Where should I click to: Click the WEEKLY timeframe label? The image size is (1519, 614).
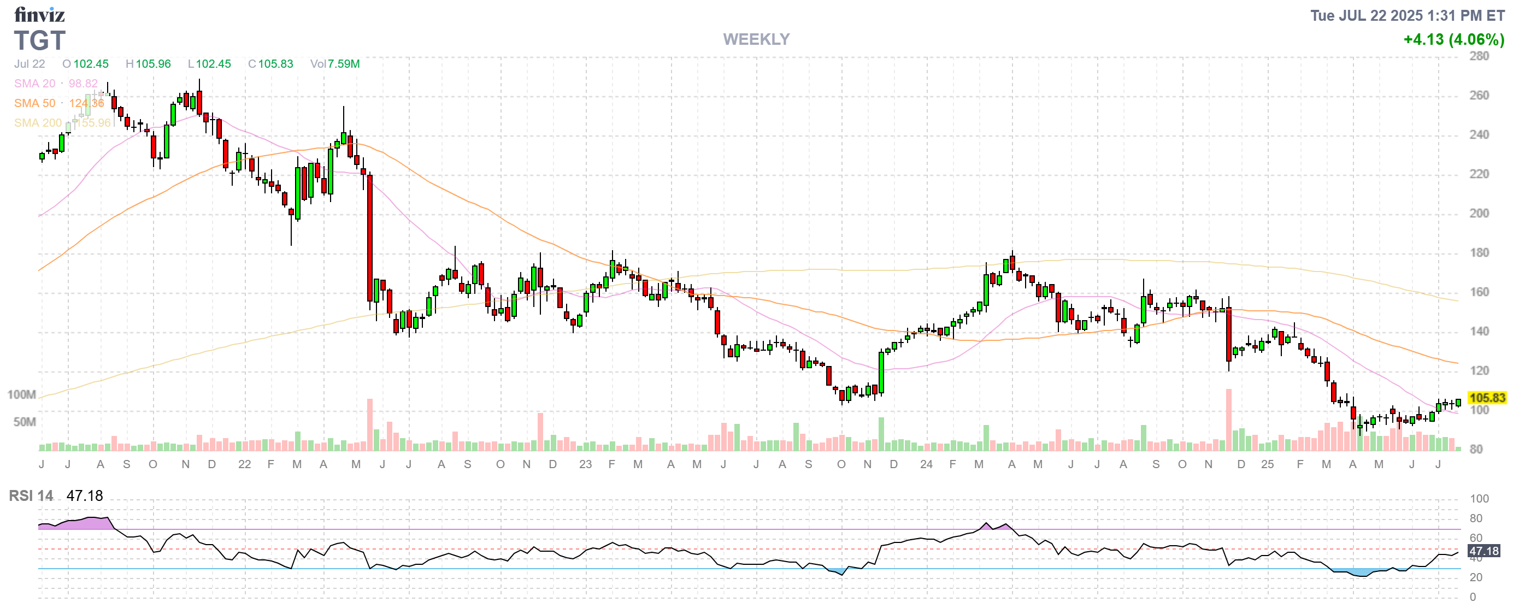(x=756, y=39)
